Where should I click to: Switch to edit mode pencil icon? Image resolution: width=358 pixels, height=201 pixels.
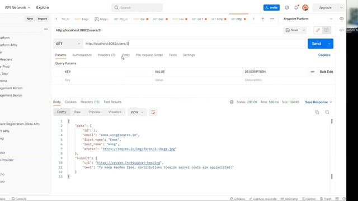click(x=318, y=30)
